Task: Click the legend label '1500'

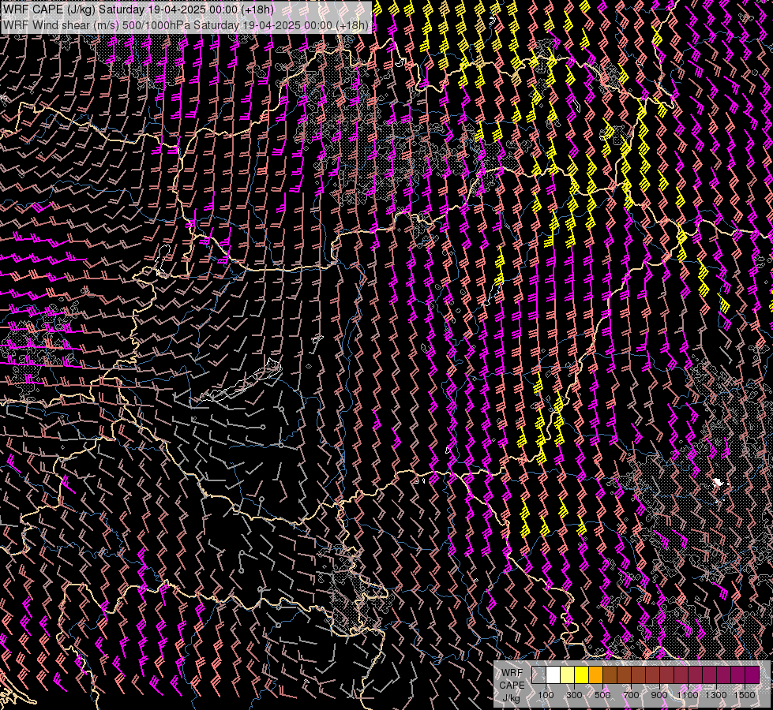Action: coord(745,695)
